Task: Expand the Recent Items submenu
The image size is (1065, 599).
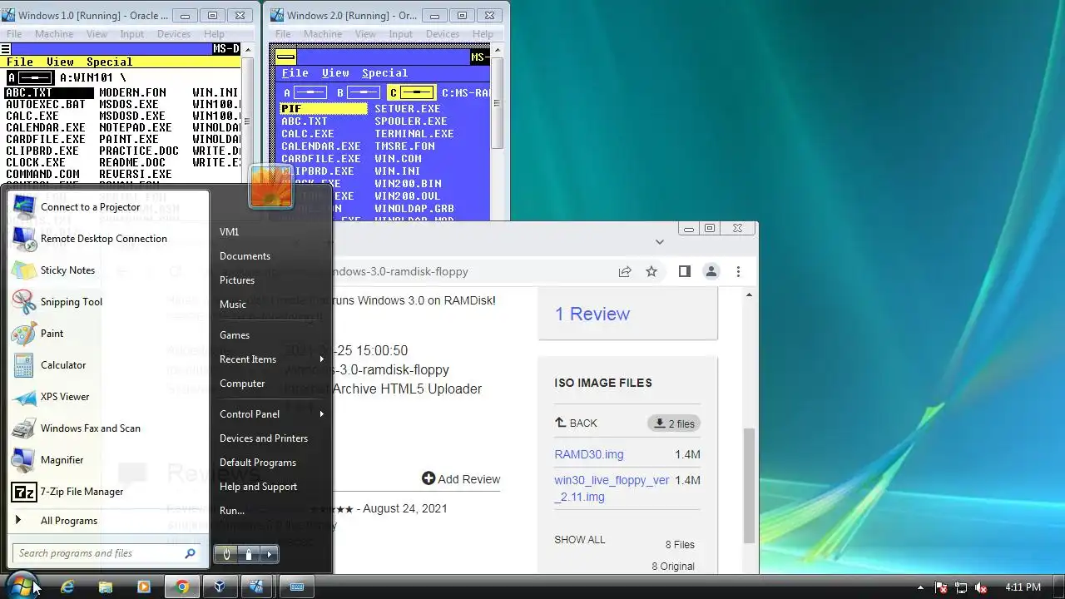Action: (321, 359)
